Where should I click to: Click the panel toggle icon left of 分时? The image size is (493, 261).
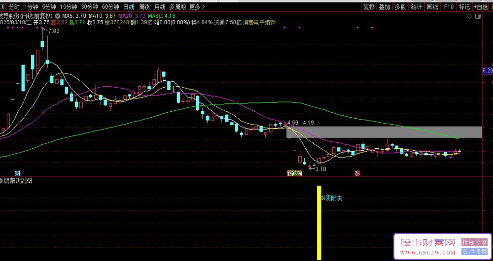2,6
